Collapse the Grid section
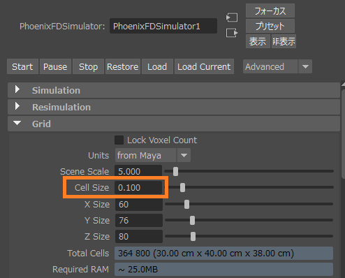345x278 pixels. tap(174, 124)
